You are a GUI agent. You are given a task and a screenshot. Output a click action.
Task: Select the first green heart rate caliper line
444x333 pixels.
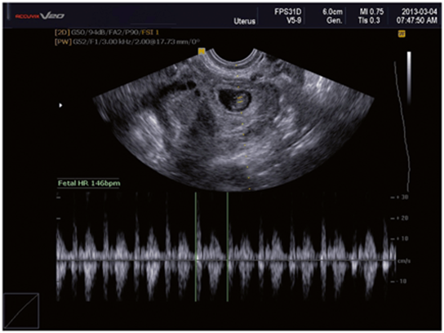195,246
